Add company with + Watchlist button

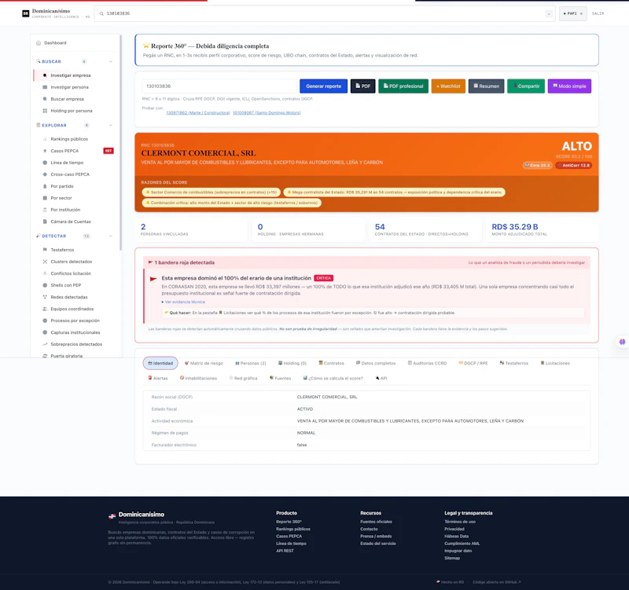click(x=448, y=86)
